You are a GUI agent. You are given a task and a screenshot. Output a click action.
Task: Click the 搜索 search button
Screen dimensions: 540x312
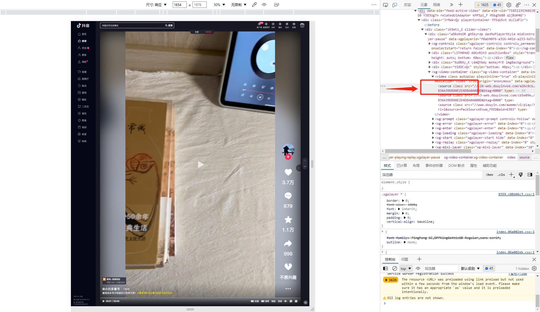click(169, 25)
